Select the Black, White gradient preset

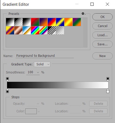(x=27, y=22)
